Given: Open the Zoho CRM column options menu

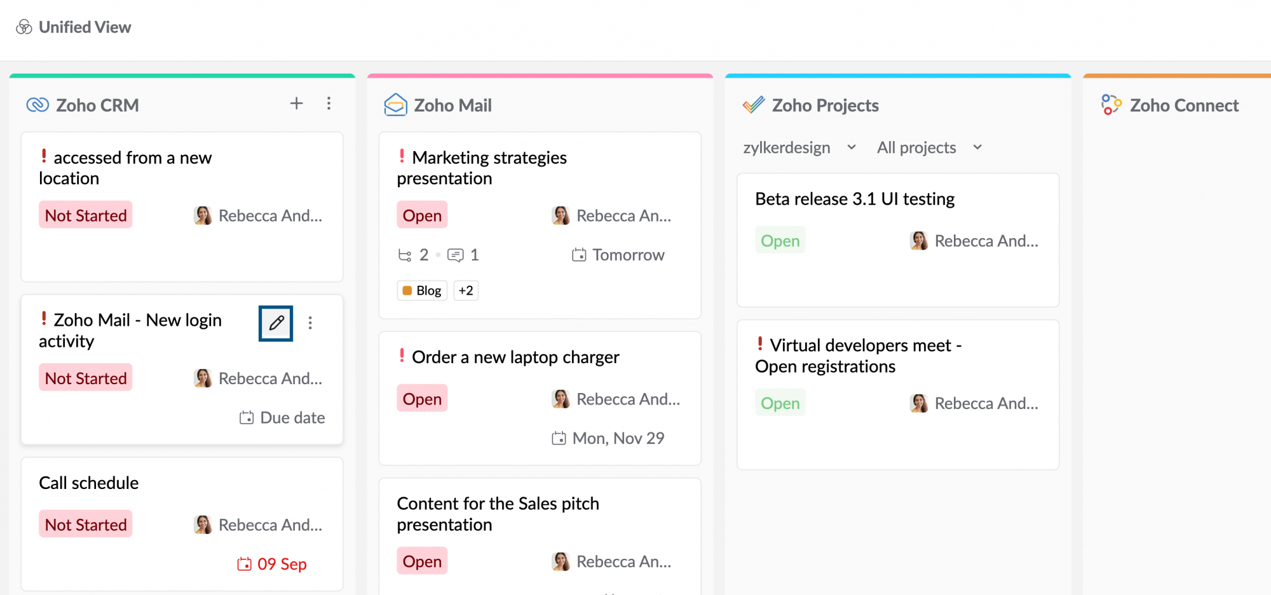Looking at the screenshot, I should (x=329, y=104).
